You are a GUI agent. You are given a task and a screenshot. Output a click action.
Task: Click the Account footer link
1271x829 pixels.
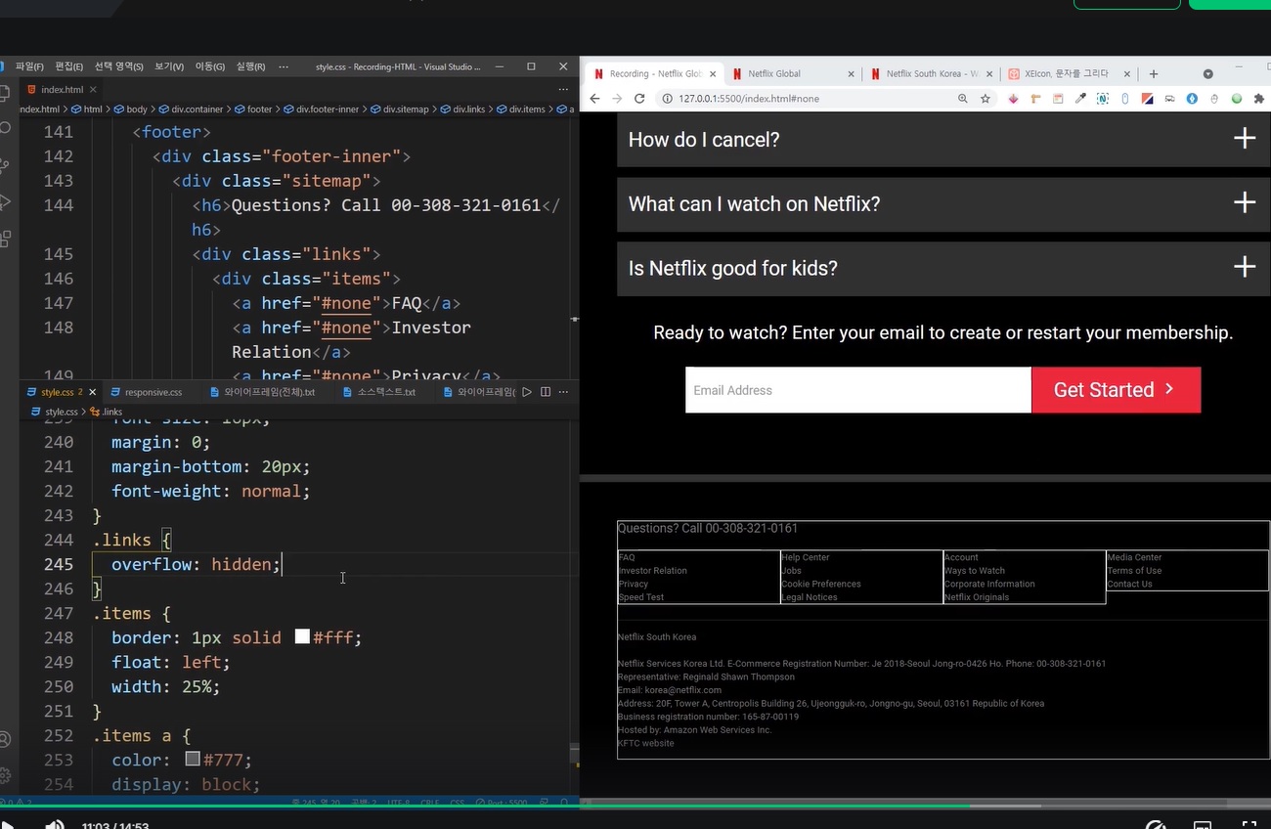pyautogui.click(x=961, y=557)
